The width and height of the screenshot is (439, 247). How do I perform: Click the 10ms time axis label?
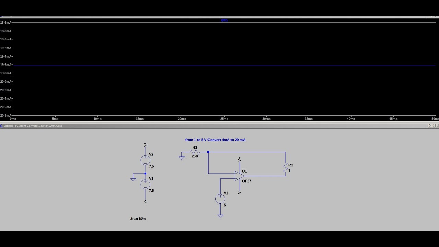tap(97, 119)
